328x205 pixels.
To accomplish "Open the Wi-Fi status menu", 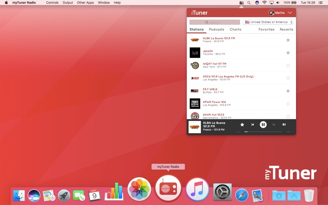I will [264, 2].
